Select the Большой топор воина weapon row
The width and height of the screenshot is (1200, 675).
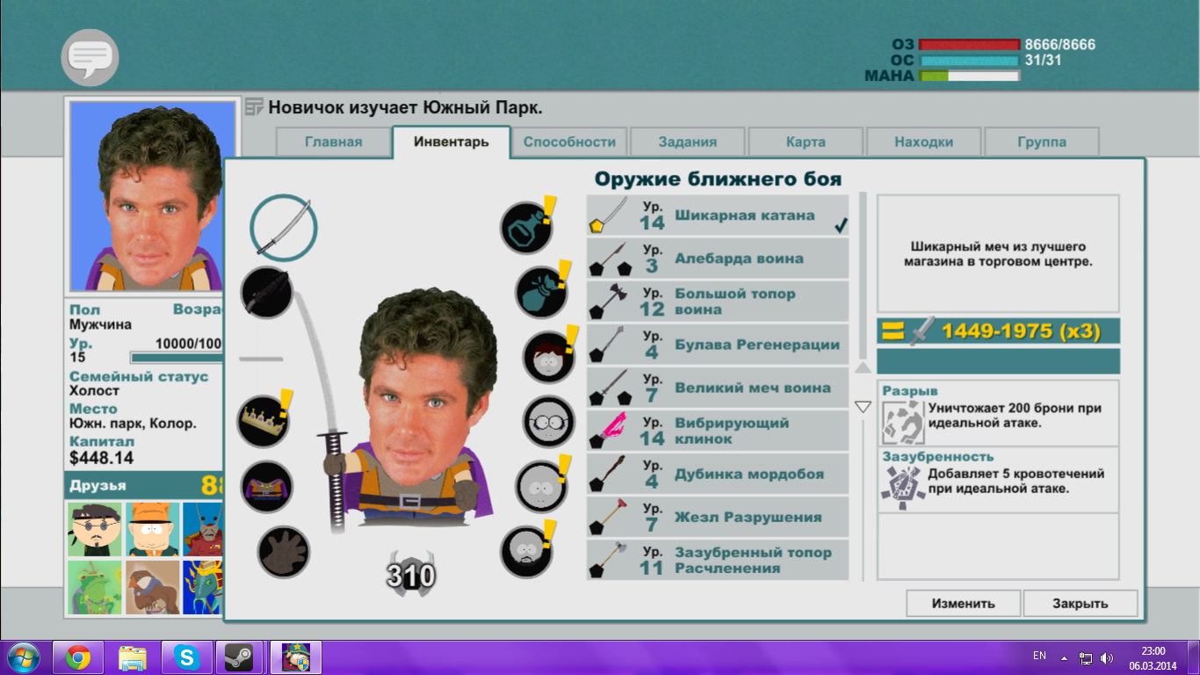[x=718, y=301]
